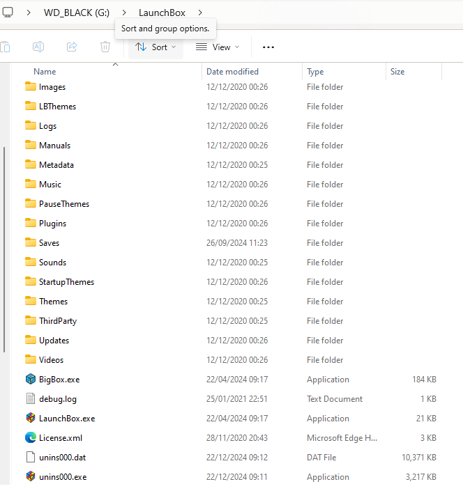Image resolution: width=463 pixels, height=491 pixels.
Task: Select the Metadata folder name
Action: 56,165
